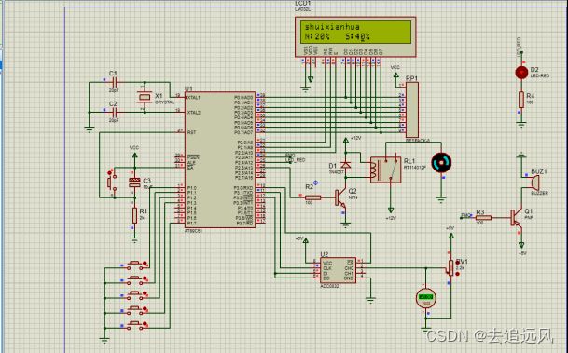This screenshot has width=568, height=353.
Task: Click the +5V terminal above RV1
Action: point(451,235)
